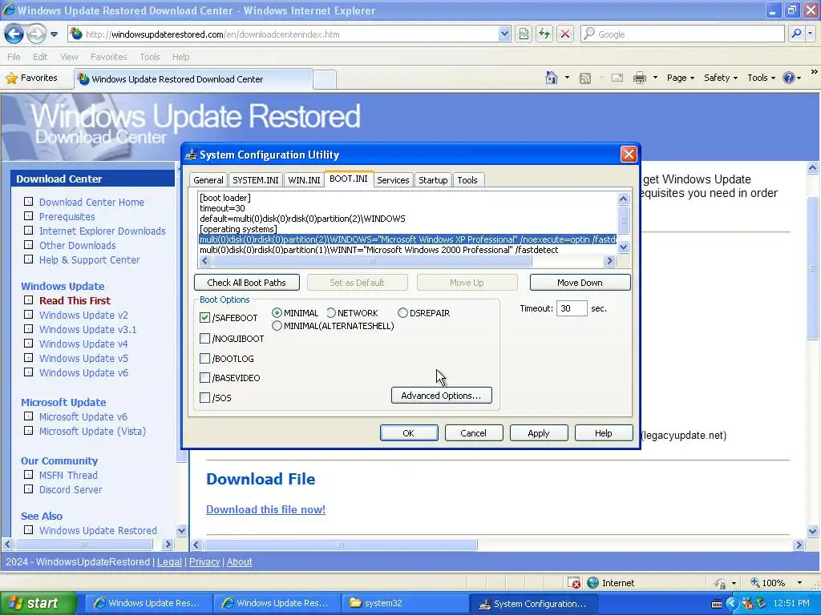Click OK in System Configuration Utility
The height and width of the screenshot is (615, 821).
click(x=408, y=433)
